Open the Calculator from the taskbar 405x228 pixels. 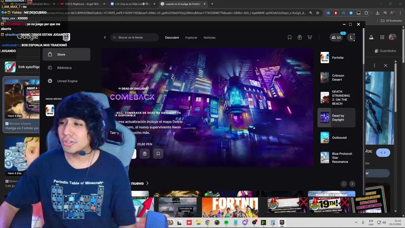pos(273,223)
